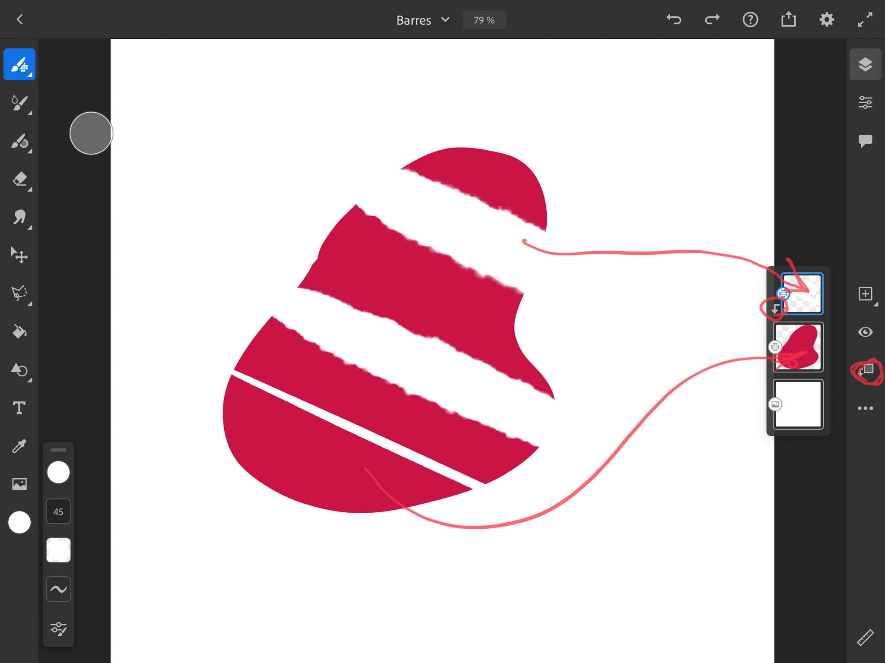This screenshot has width=885, height=663.
Task: Tap the brush size value 45
Action: [x=58, y=511]
